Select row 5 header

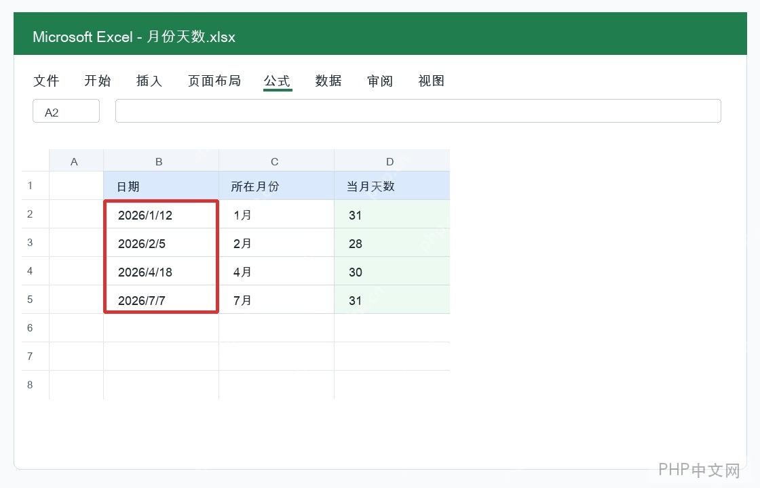pos(35,299)
